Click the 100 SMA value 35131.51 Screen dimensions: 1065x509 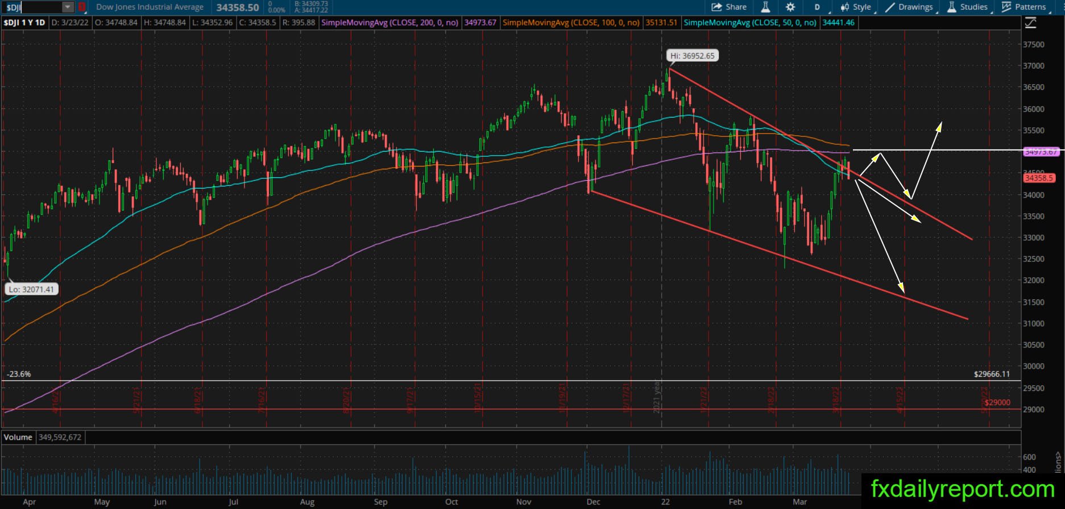(x=661, y=23)
